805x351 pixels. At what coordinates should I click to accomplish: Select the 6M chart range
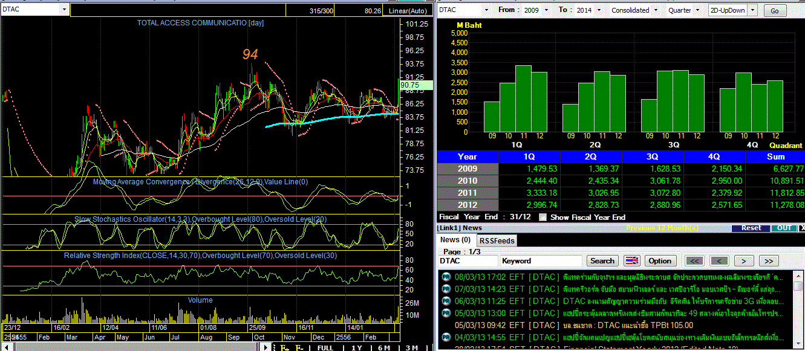[383, 347]
